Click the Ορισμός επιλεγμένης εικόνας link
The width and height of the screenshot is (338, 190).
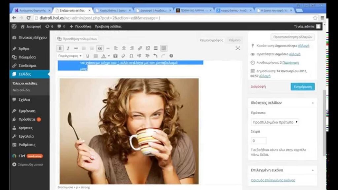tap(273, 180)
